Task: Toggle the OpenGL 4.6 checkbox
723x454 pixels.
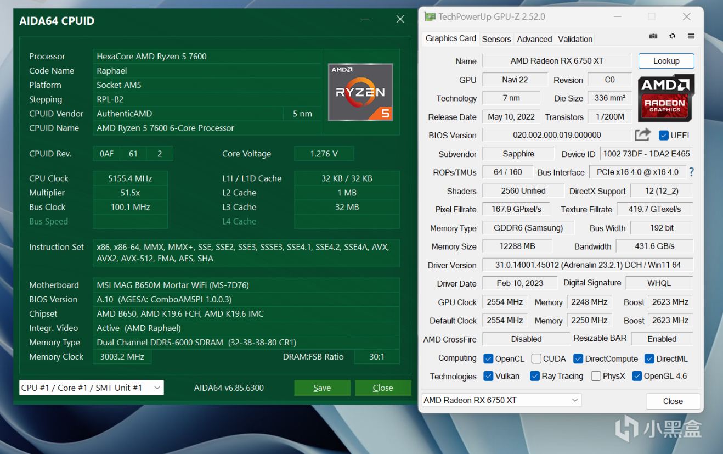Action: click(x=637, y=376)
